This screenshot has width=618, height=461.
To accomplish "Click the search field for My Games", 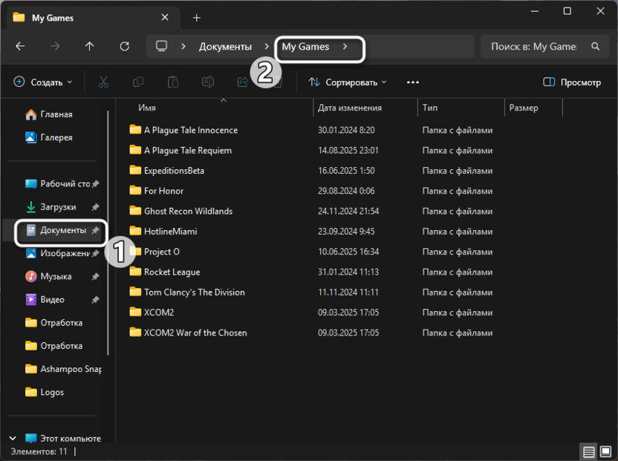I will (x=533, y=46).
